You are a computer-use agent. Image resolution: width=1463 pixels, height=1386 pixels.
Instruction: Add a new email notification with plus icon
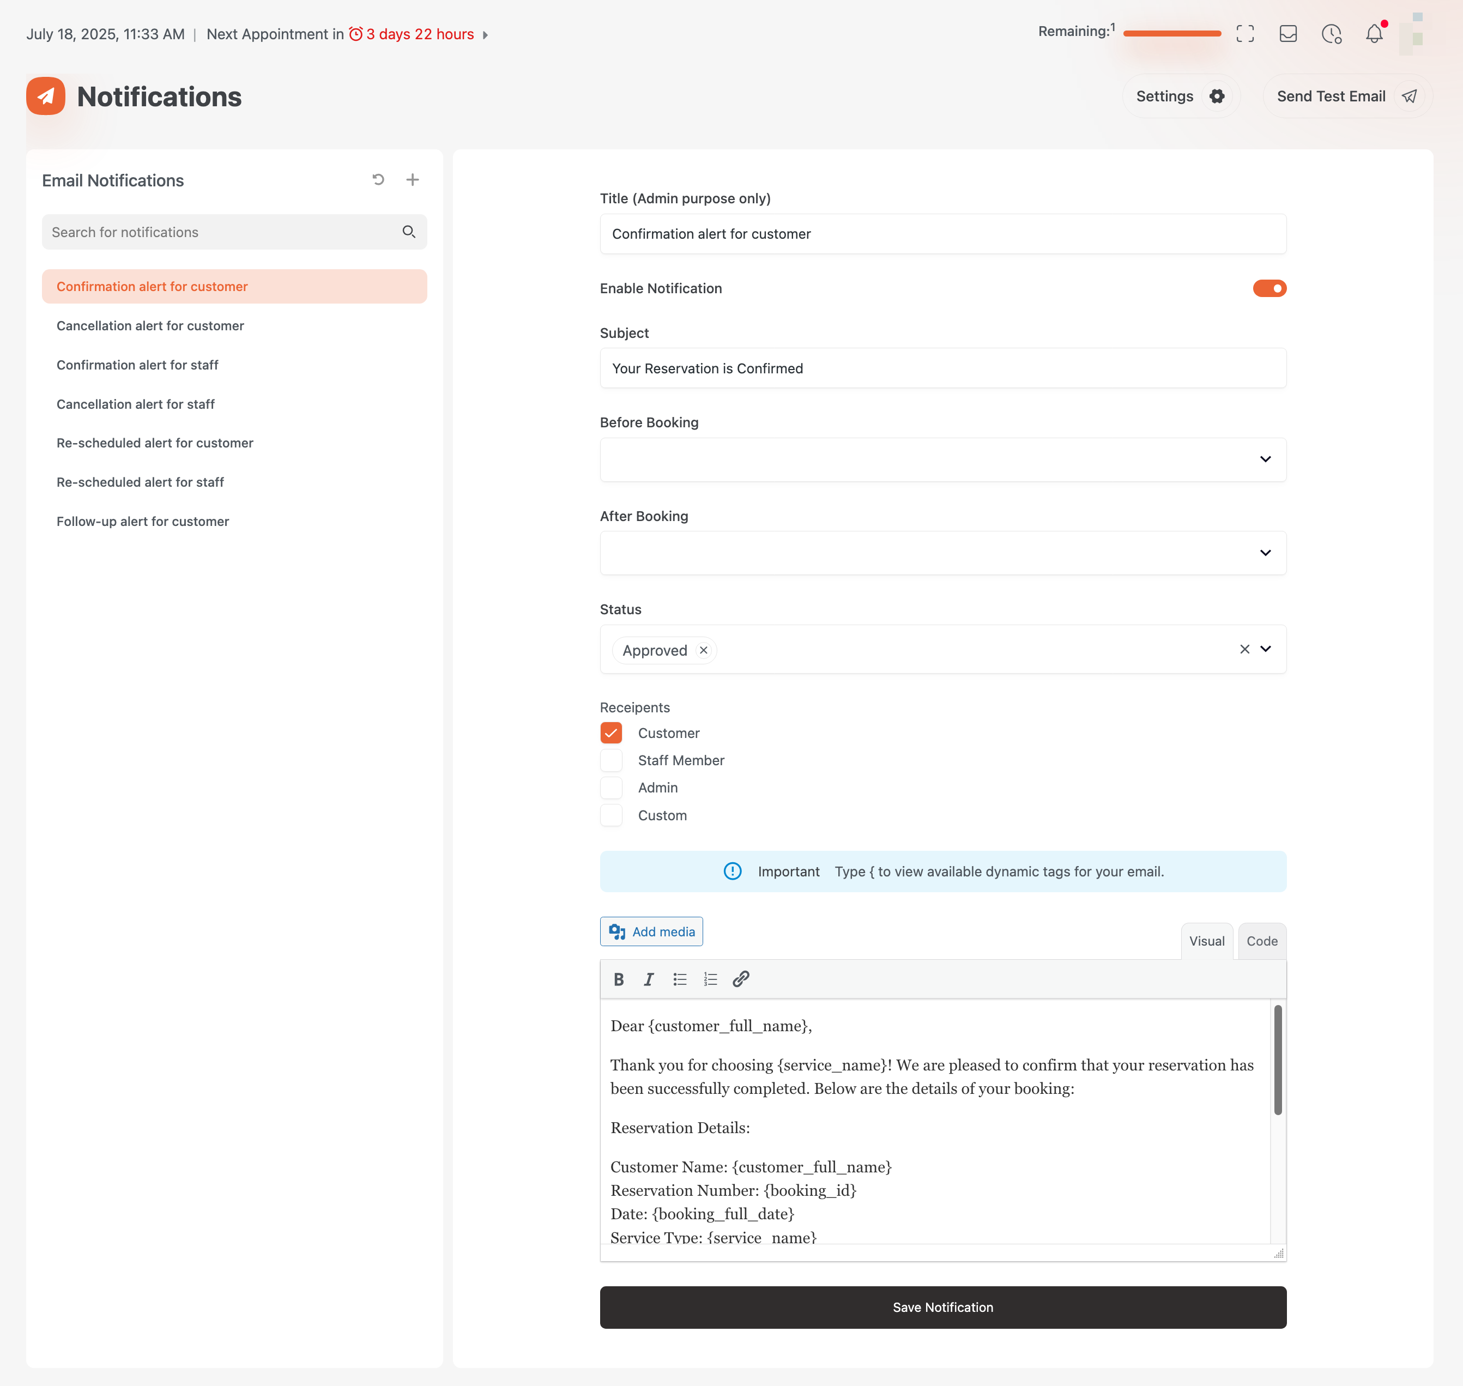412,179
